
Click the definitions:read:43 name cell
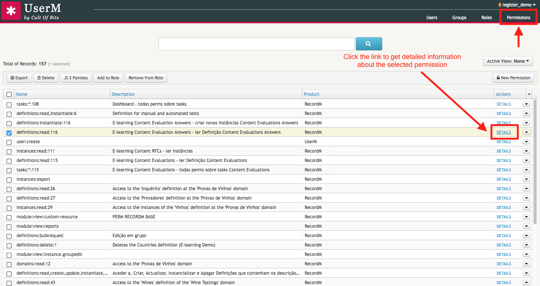[x=62, y=283]
